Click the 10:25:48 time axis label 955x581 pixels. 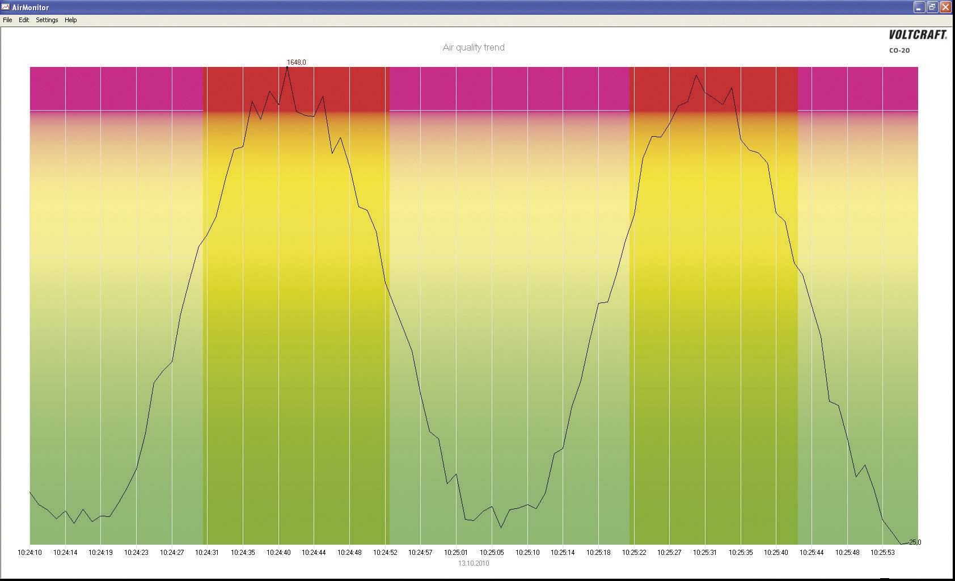pos(847,553)
